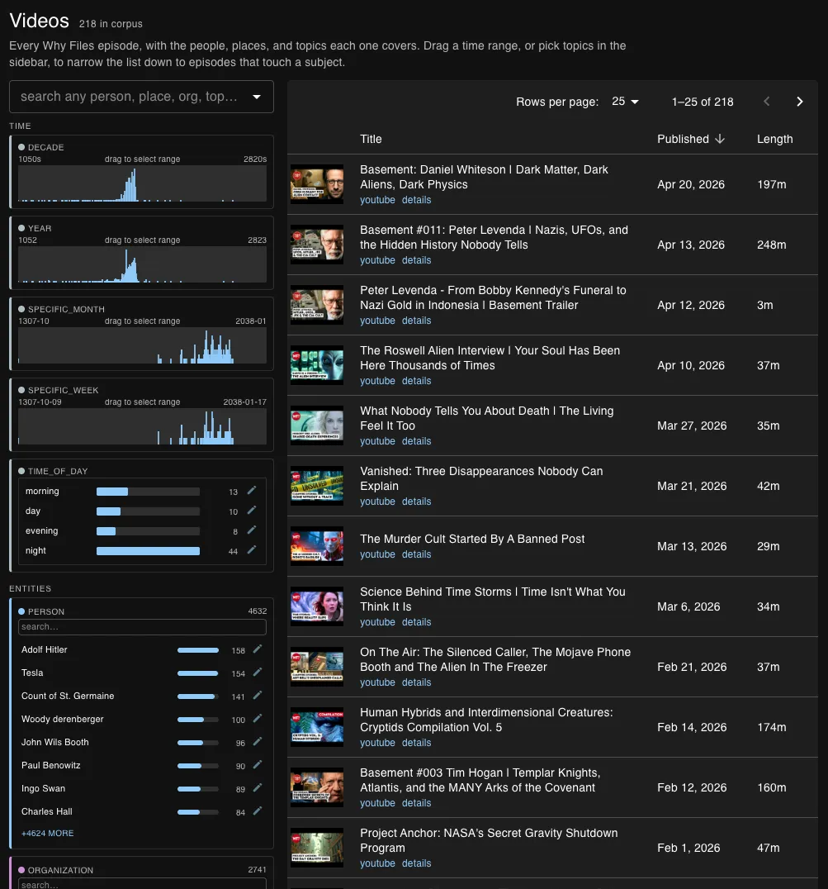The width and height of the screenshot is (828, 889).
Task: Click the pencil icon next to evening
Action: coord(252,530)
